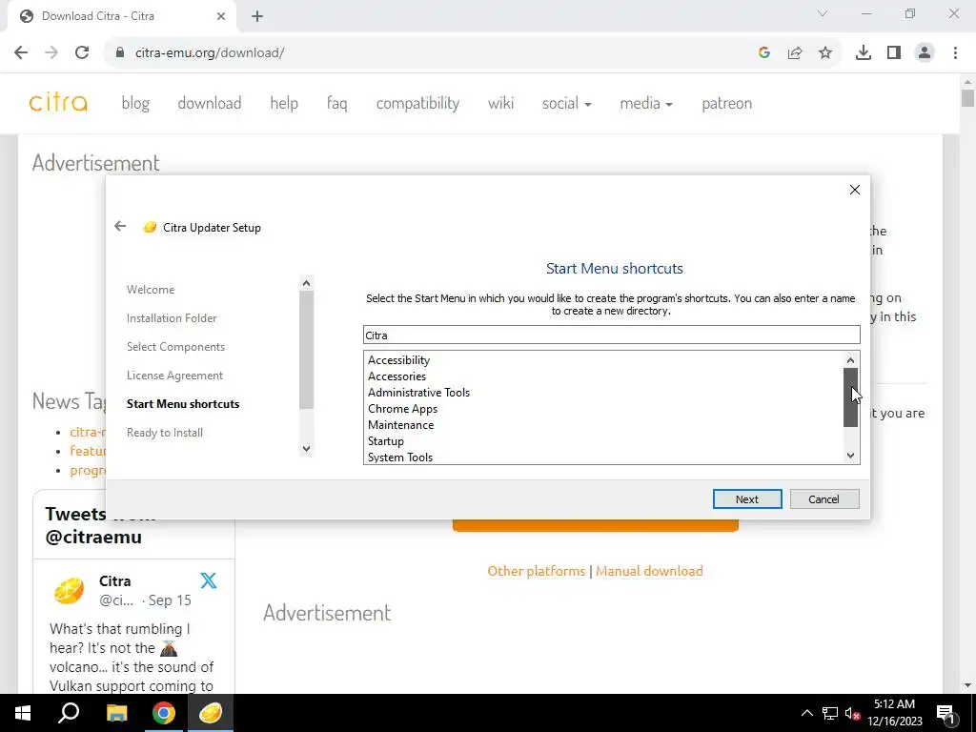Select Accessories in the folder list

(396, 376)
